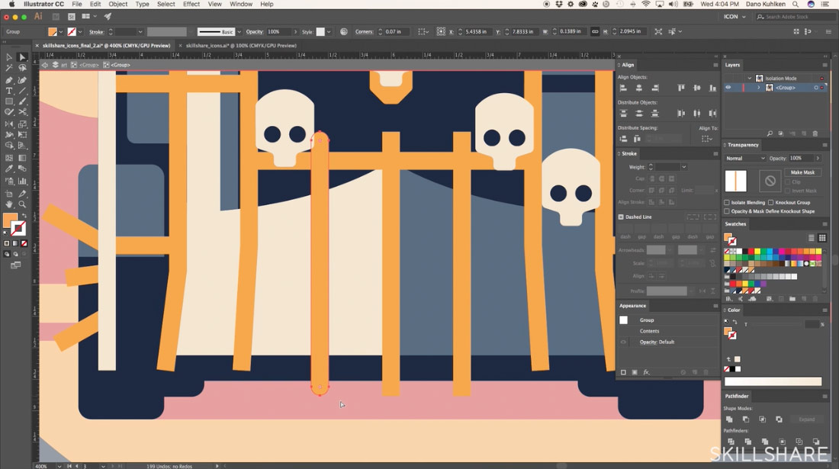Click the Delete Selection trash icon in Layers
839x469 pixels.
[x=815, y=133]
